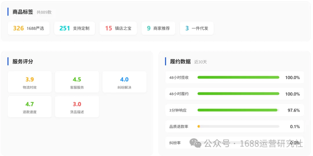Click the 履约数据 section heading

[180, 62]
